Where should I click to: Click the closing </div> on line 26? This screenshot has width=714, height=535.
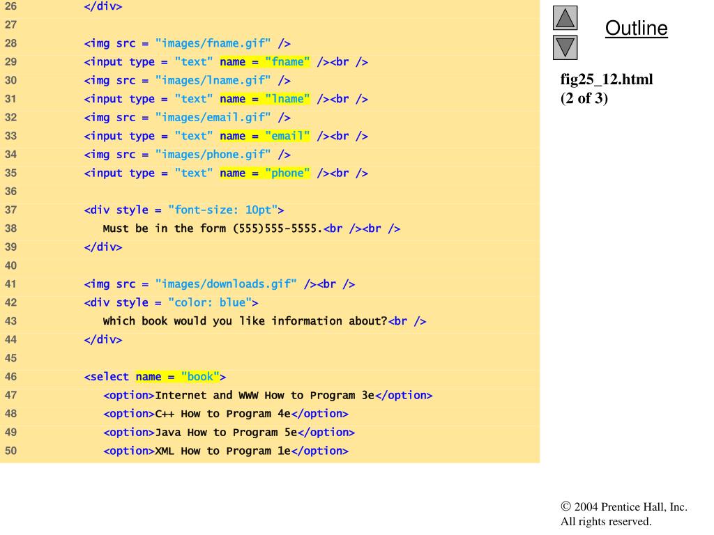(103, 6)
